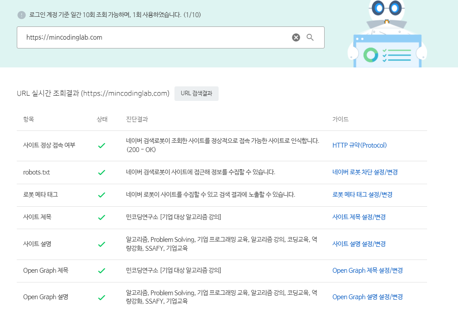Click the magnifier search icon

(x=310, y=37)
